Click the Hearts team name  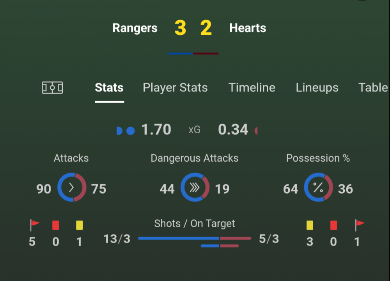pos(248,28)
